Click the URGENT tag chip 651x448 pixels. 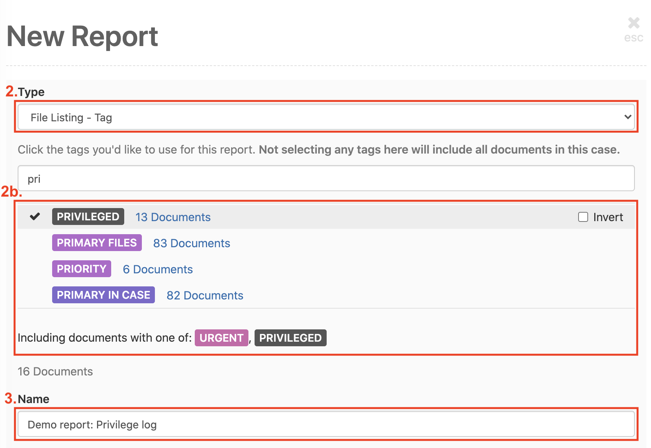(x=221, y=338)
